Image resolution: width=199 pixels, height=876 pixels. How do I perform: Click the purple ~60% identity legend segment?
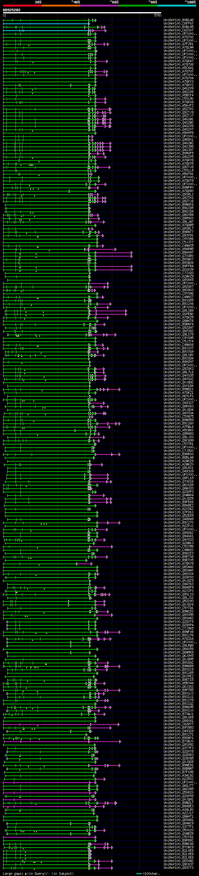pos(100,6)
